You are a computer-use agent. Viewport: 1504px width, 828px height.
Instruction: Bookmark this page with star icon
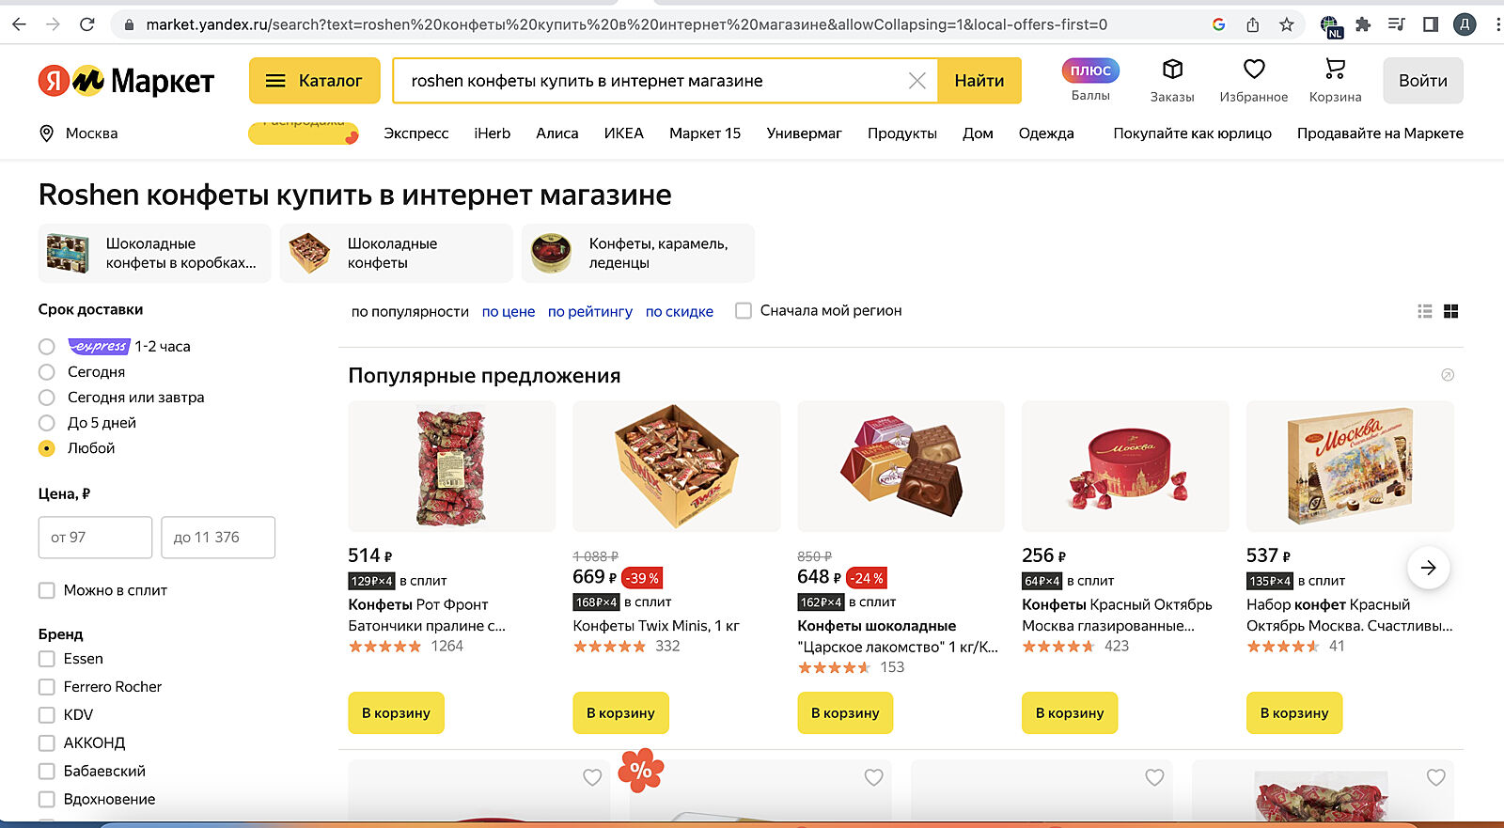[x=1287, y=24]
